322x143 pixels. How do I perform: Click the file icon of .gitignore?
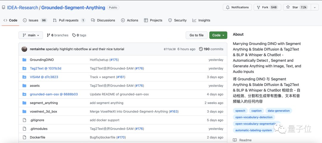coord(24,120)
